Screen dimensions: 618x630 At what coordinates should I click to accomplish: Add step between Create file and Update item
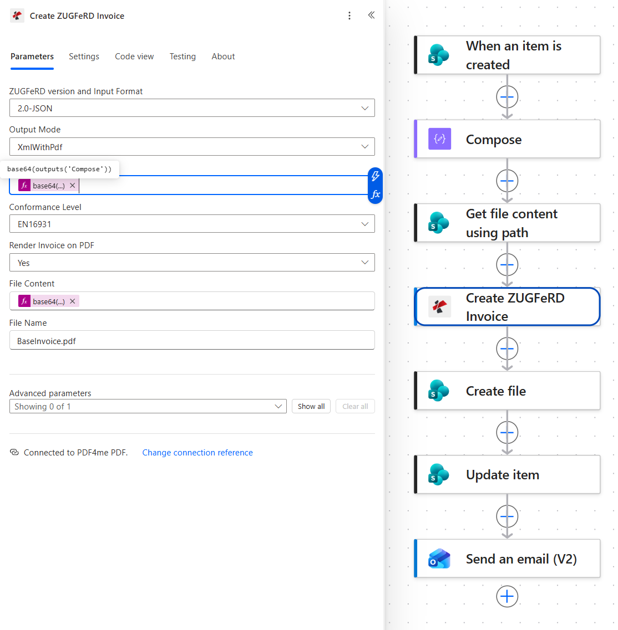pyautogui.click(x=507, y=433)
